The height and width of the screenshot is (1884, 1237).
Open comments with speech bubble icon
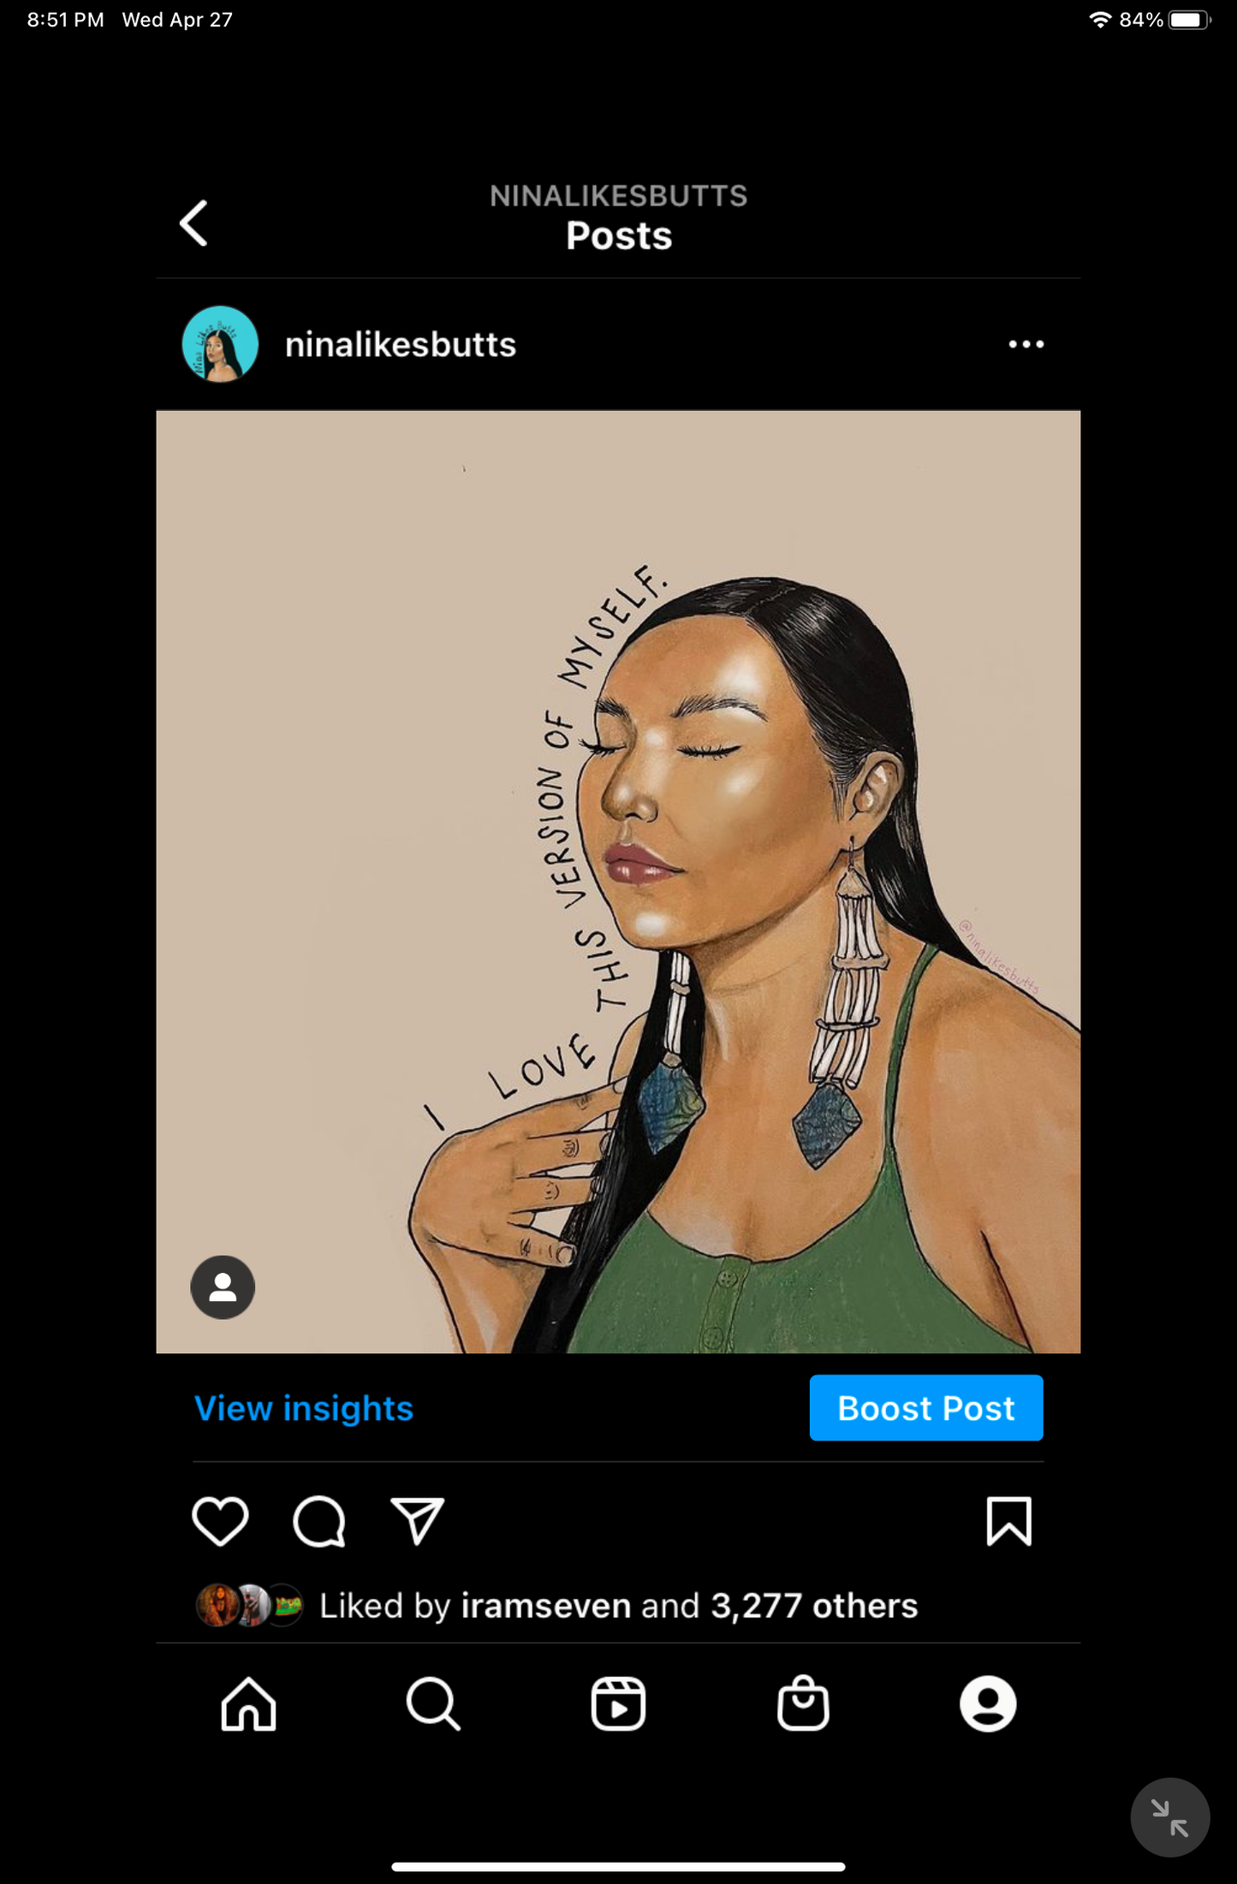tap(319, 1521)
